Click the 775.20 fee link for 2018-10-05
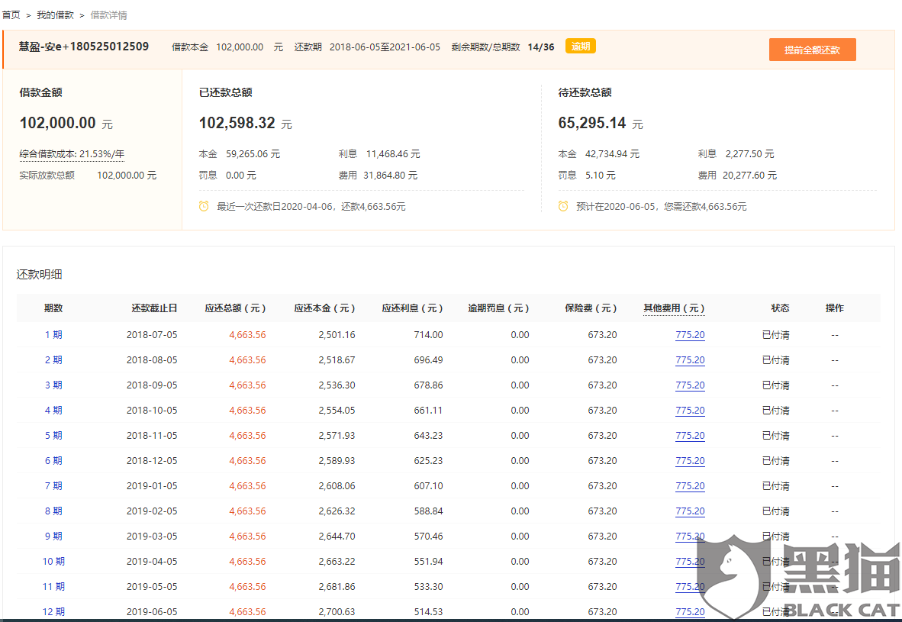Viewport: 902px width, 622px height. point(690,411)
